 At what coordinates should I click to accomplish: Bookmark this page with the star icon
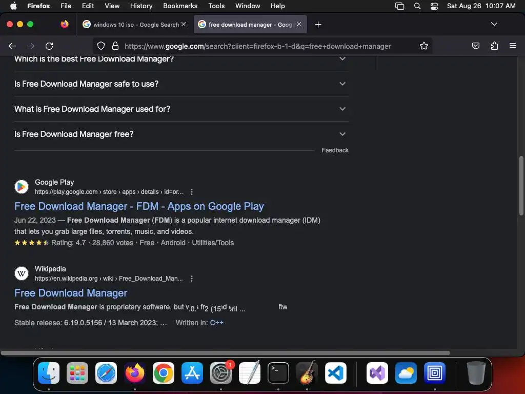[x=424, y=46]
